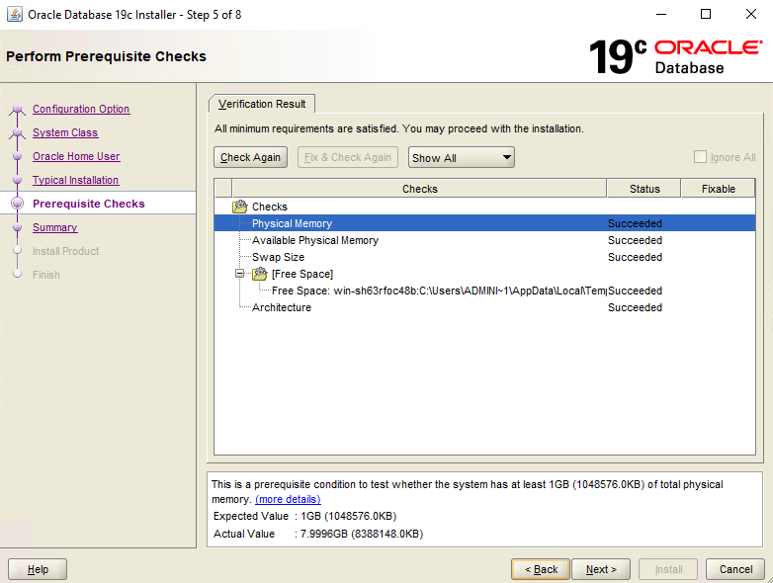Viewport: 773px width, 583px height.
Task: Minimize the installer window
Action: click(661, 14)
